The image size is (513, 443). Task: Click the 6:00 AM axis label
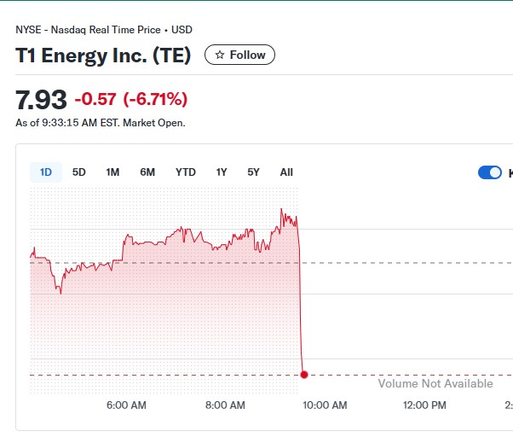[x=126, y=405]
